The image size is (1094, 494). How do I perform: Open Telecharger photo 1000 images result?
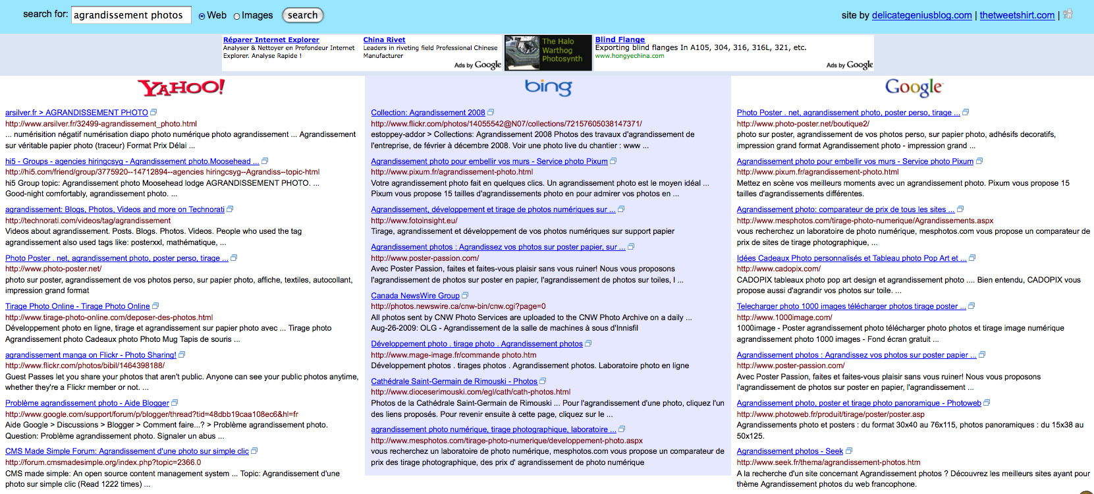852,306
